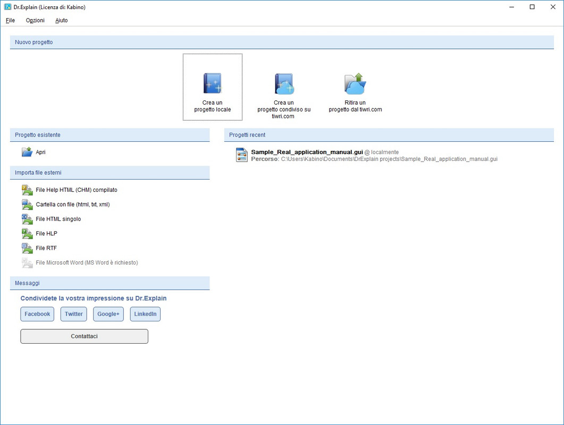
Task: Click the 'Importa file esterni' section header
Action: 110,173
